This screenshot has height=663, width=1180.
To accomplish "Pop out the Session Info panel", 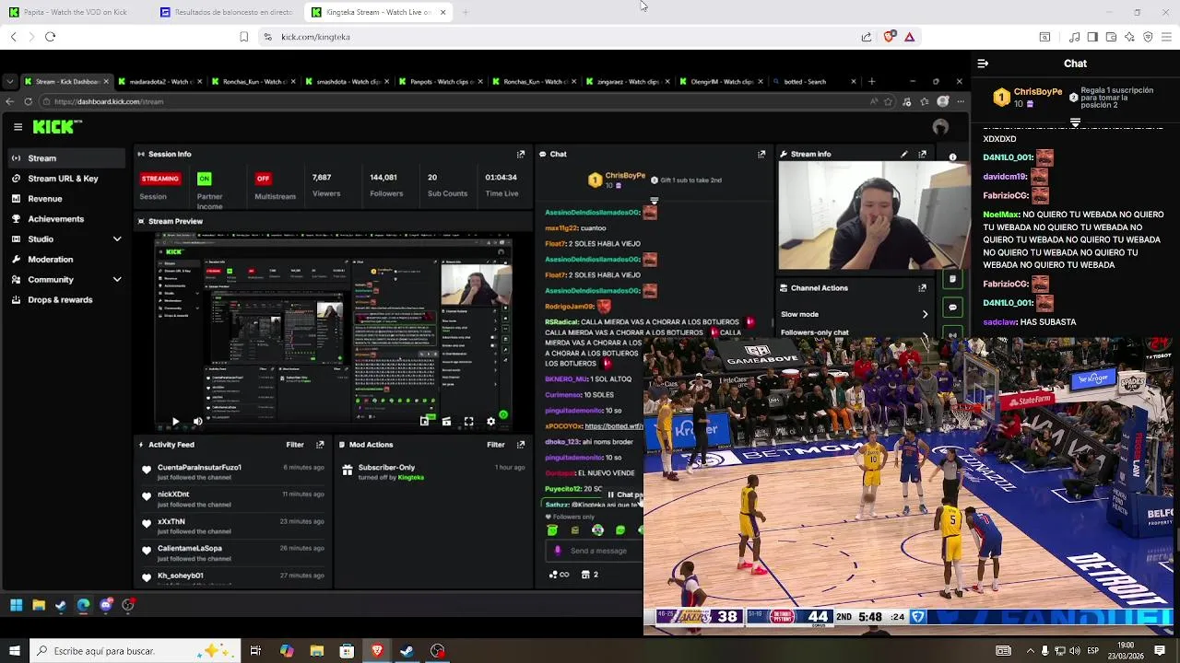I will click(521, 155).
